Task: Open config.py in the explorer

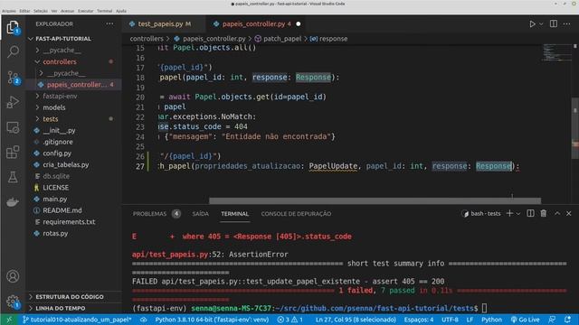Action: [57, 153]
